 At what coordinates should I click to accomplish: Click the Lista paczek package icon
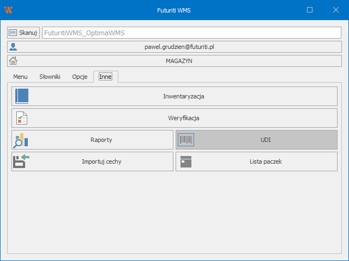pos(186,161)
